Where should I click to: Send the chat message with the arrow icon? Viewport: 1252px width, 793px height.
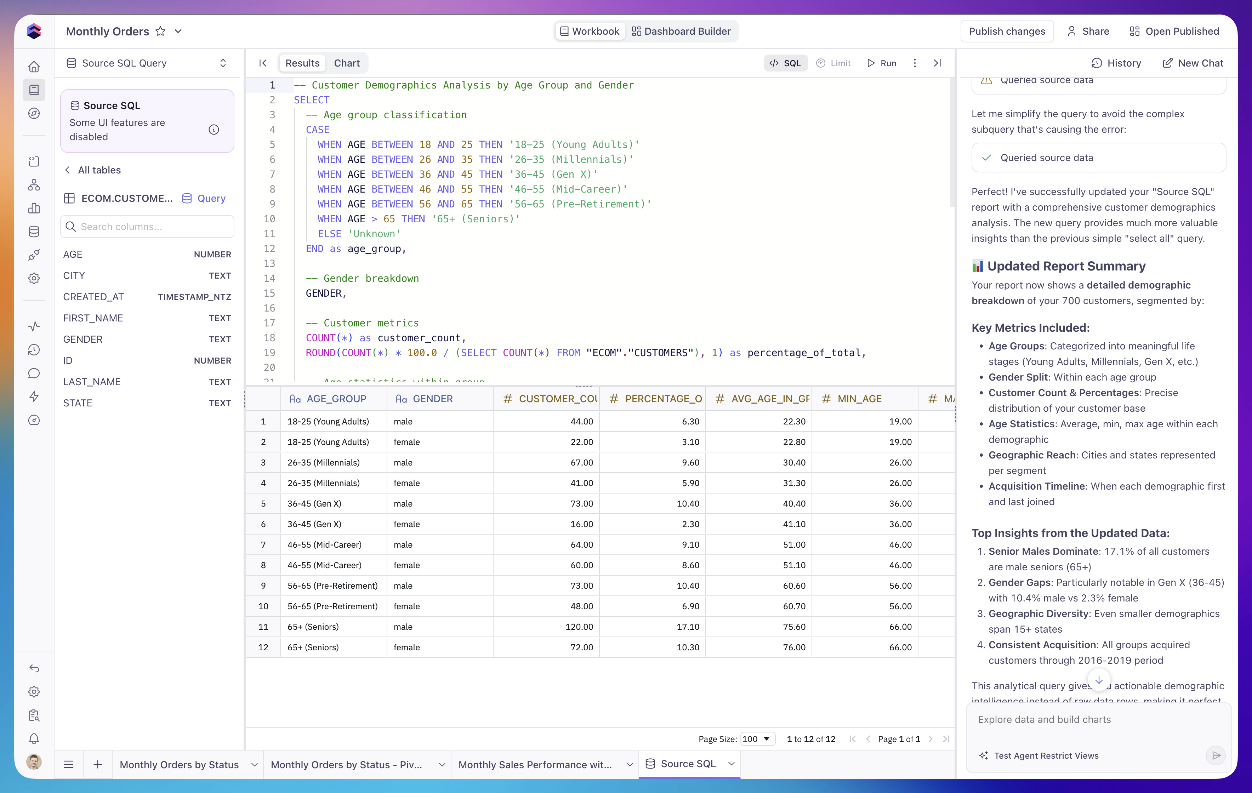click(1216, 755)
